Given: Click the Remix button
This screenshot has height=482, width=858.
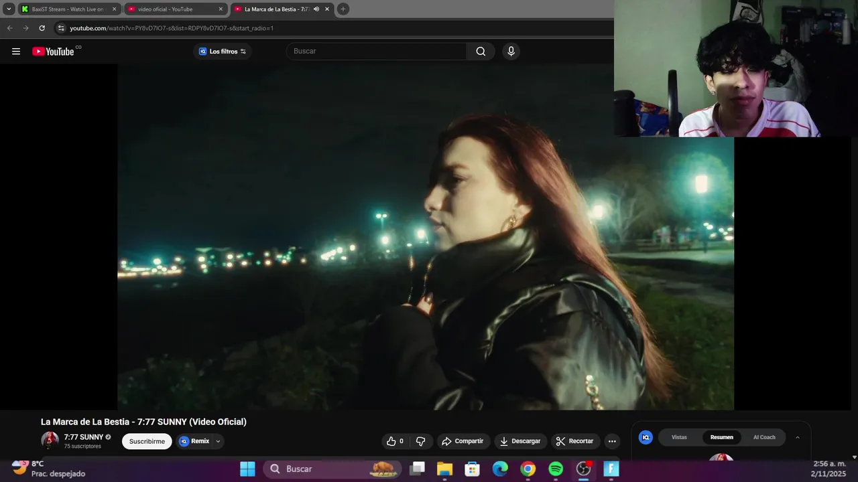Looking at the screenshot, I should click(194, 441).
